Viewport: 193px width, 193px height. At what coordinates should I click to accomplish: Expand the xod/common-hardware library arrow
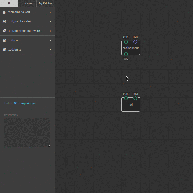pos(50,31)
